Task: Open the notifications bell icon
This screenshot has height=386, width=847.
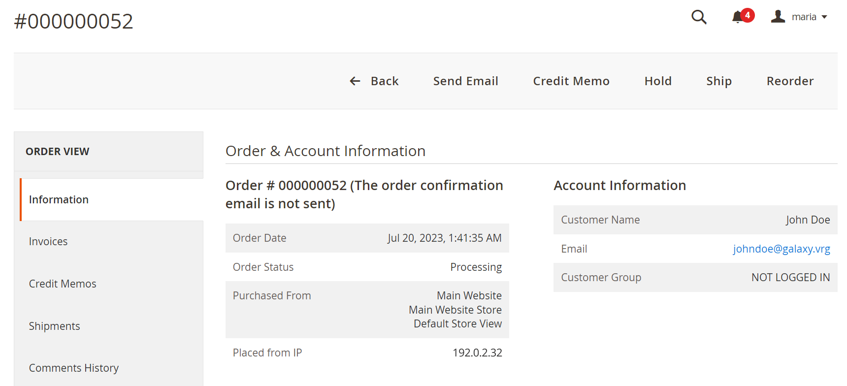Action: point(737,18)
